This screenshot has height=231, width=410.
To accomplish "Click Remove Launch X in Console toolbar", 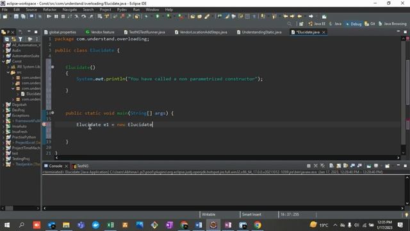I will click(x=316, y=166).
